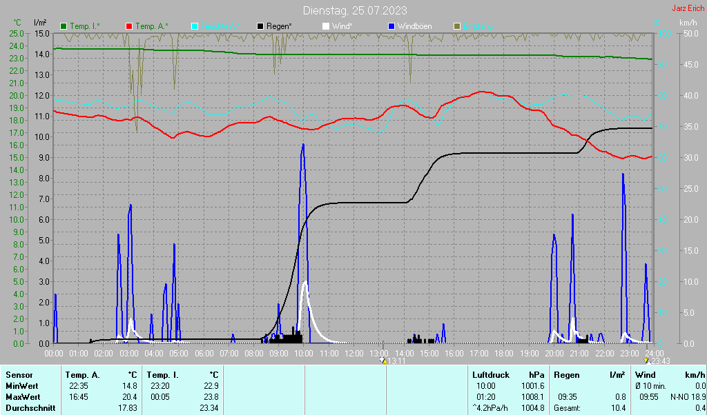The image size is (707, 415).
Task: Click the '17.83' average value
Action: pyautogui.click(x=128, y=408)
